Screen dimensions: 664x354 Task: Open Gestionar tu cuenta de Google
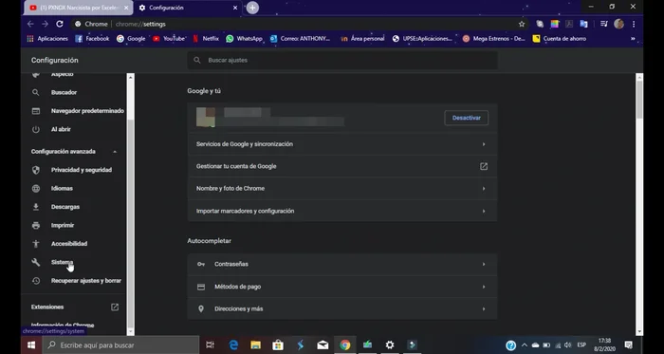tap(342, 166)
